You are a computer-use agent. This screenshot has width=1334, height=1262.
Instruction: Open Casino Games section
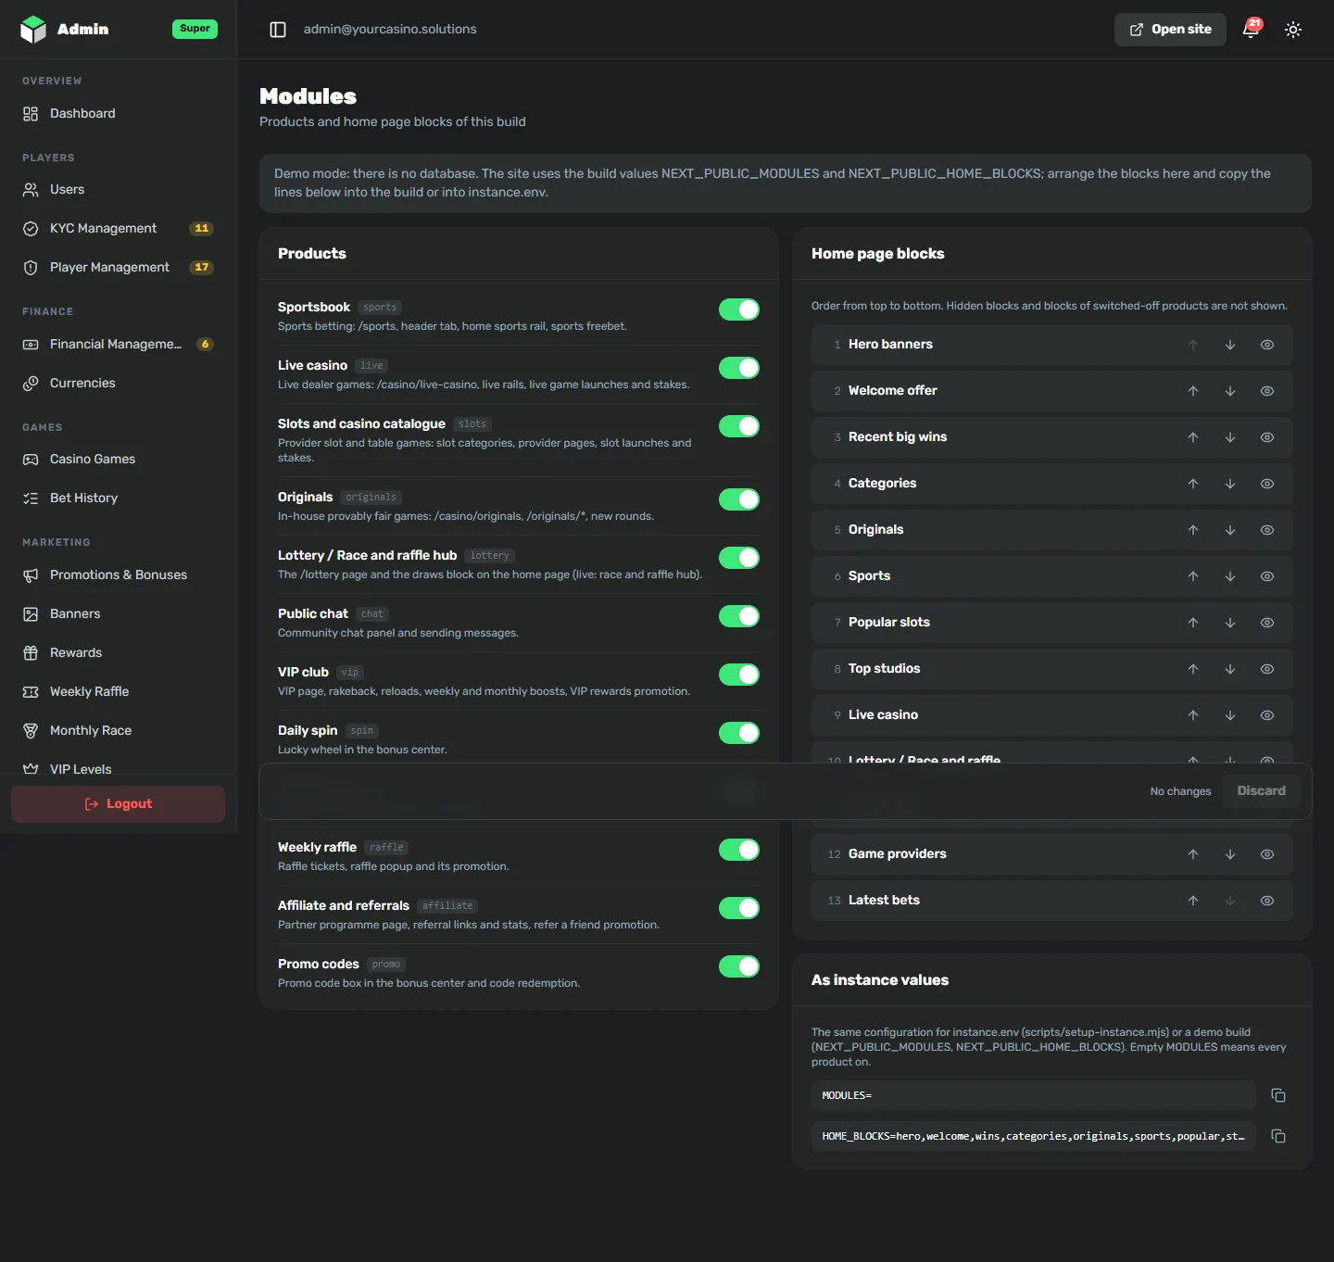pyautogui.click(x=118, y=459)
